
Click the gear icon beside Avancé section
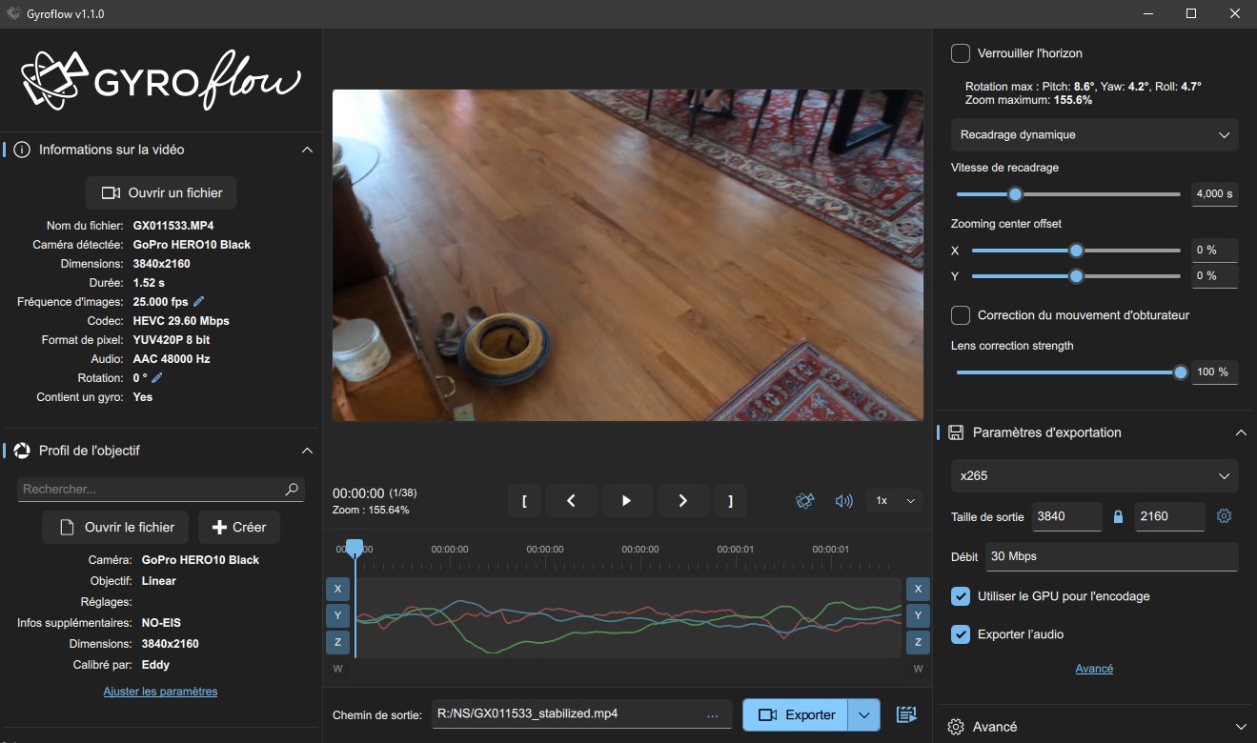(956, 727)
